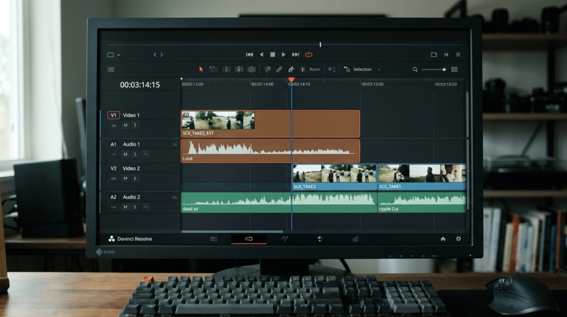This screenshot has height=317, width=567.
Task: Click the match frame icon at top right
Action: 434,55
